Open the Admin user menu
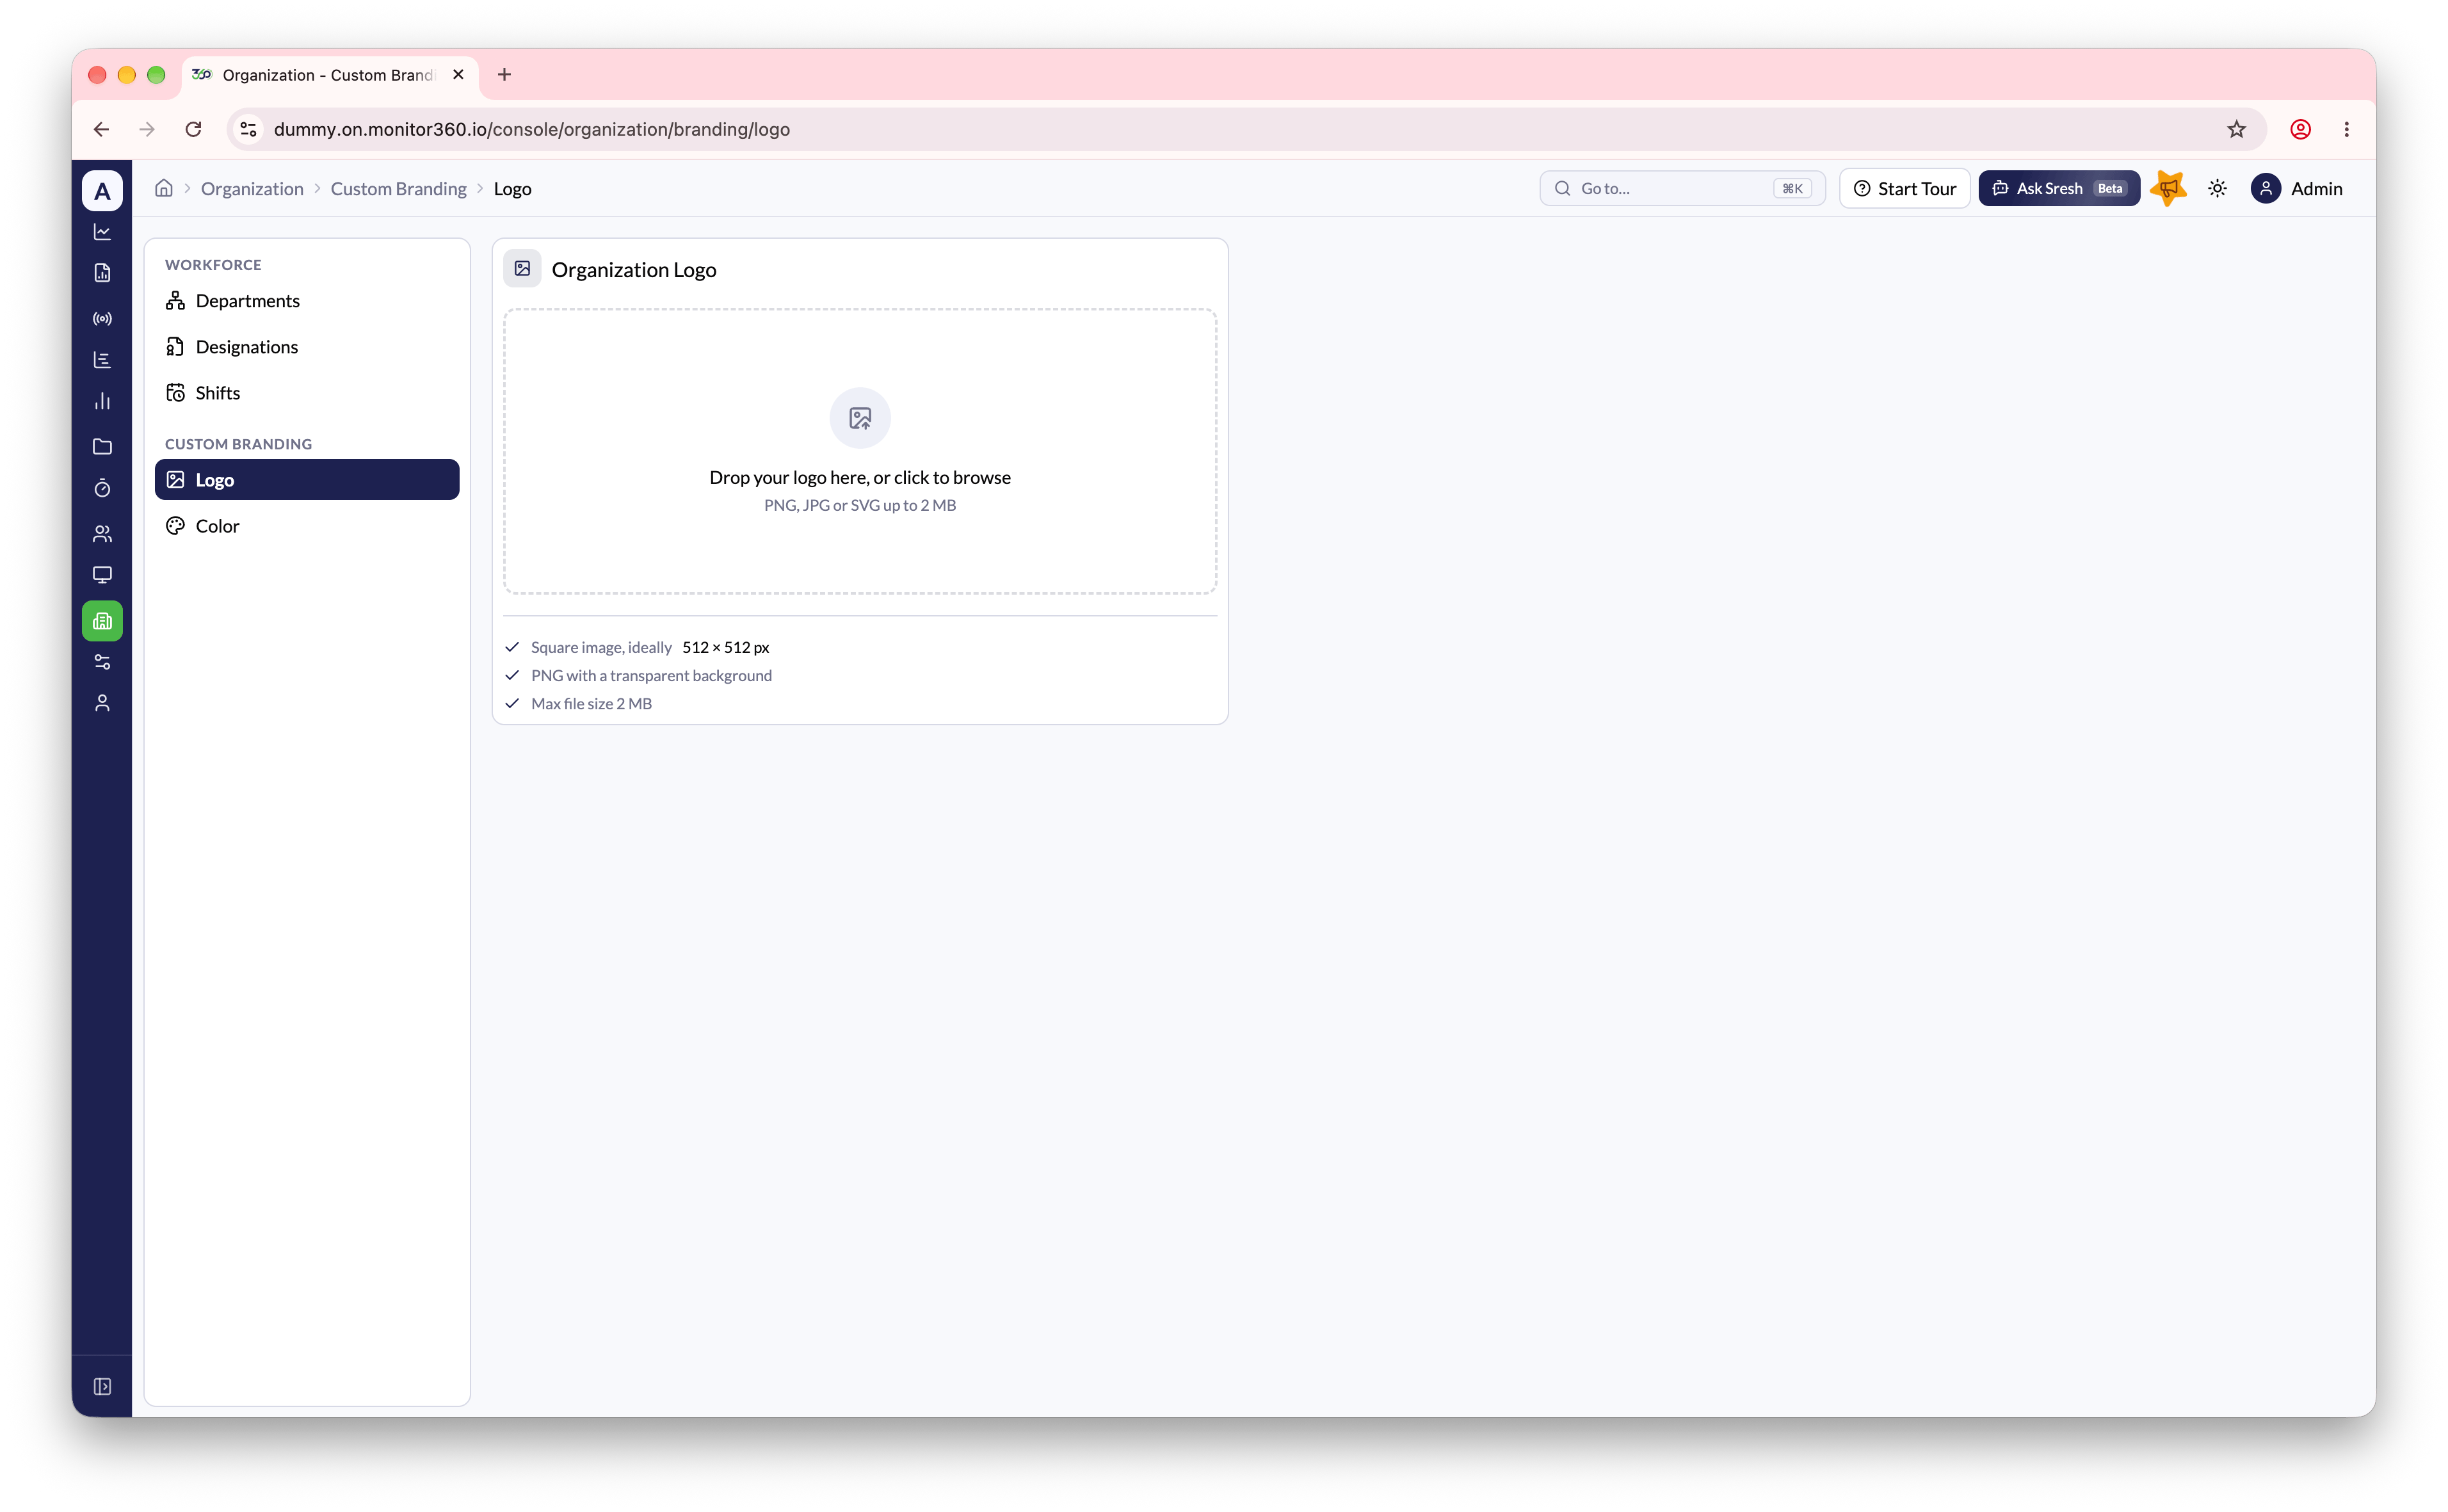Viewport: 2448px width, 1512px height. 2296,188
